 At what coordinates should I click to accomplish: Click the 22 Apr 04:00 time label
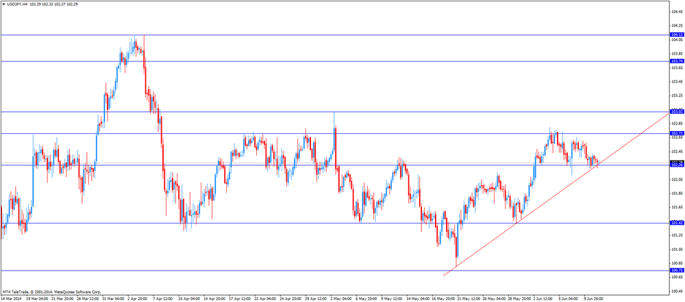click(x=266, y=299)
